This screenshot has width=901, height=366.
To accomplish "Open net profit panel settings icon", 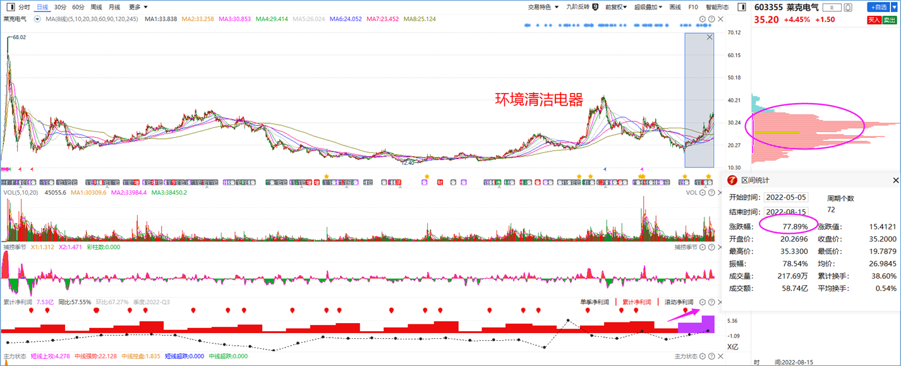I will pos(703,302).
